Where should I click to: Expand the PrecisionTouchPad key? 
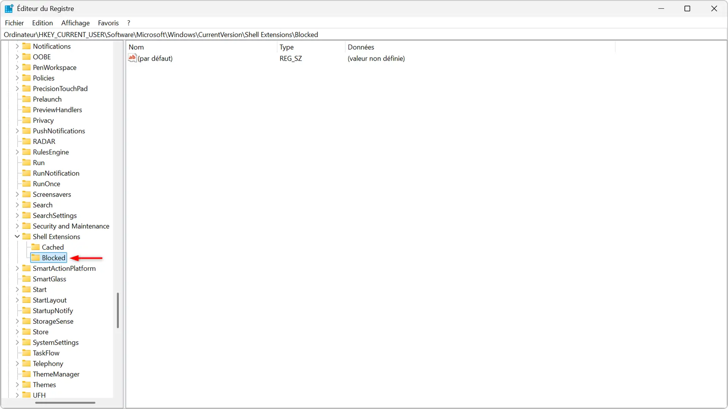[17, 89]
